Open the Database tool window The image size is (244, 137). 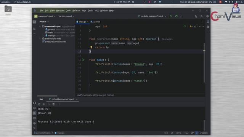point(208,27)
